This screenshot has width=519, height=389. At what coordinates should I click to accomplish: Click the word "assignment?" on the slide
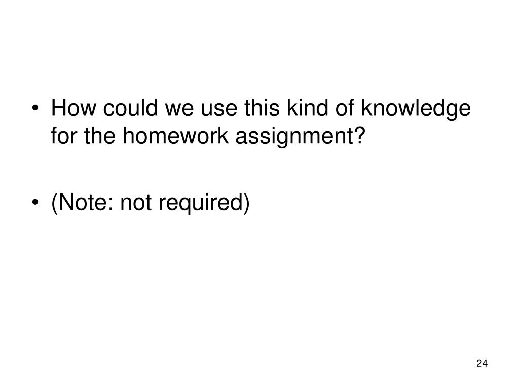click(300, 137)
